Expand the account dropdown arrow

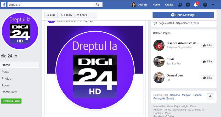tap(213, 5)
